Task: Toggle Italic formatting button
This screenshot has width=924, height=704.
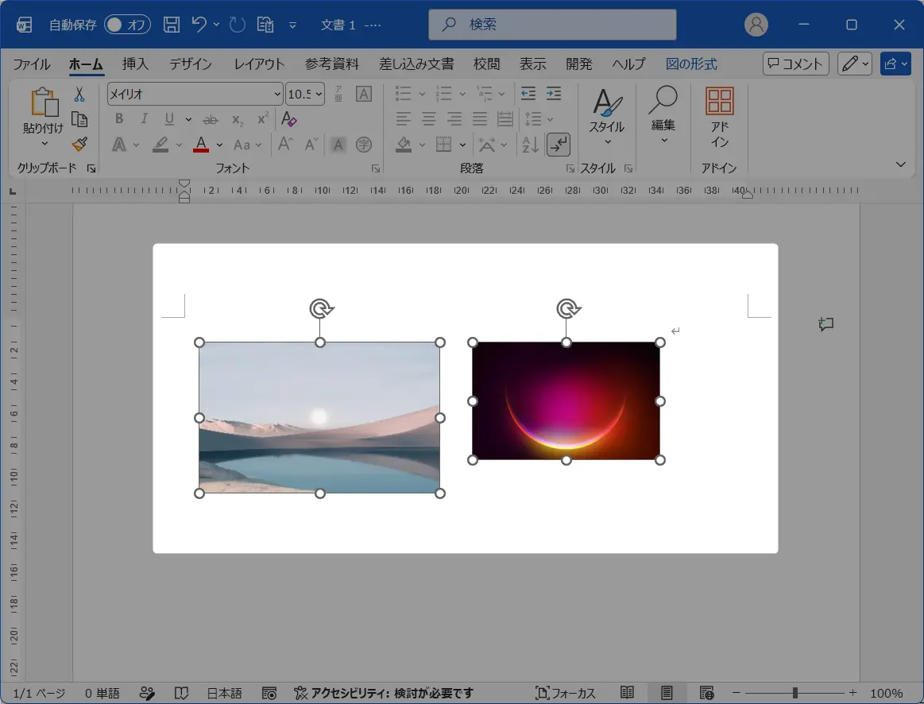Action: coord(144,119)
